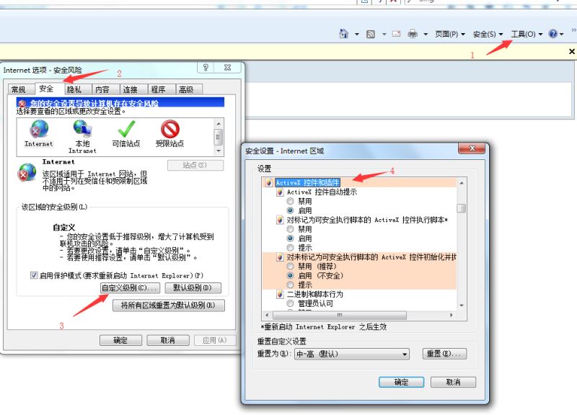Screen dimensions: 577x415
Task: Click the Print icon in the toolbar
Action: [413, 34]
